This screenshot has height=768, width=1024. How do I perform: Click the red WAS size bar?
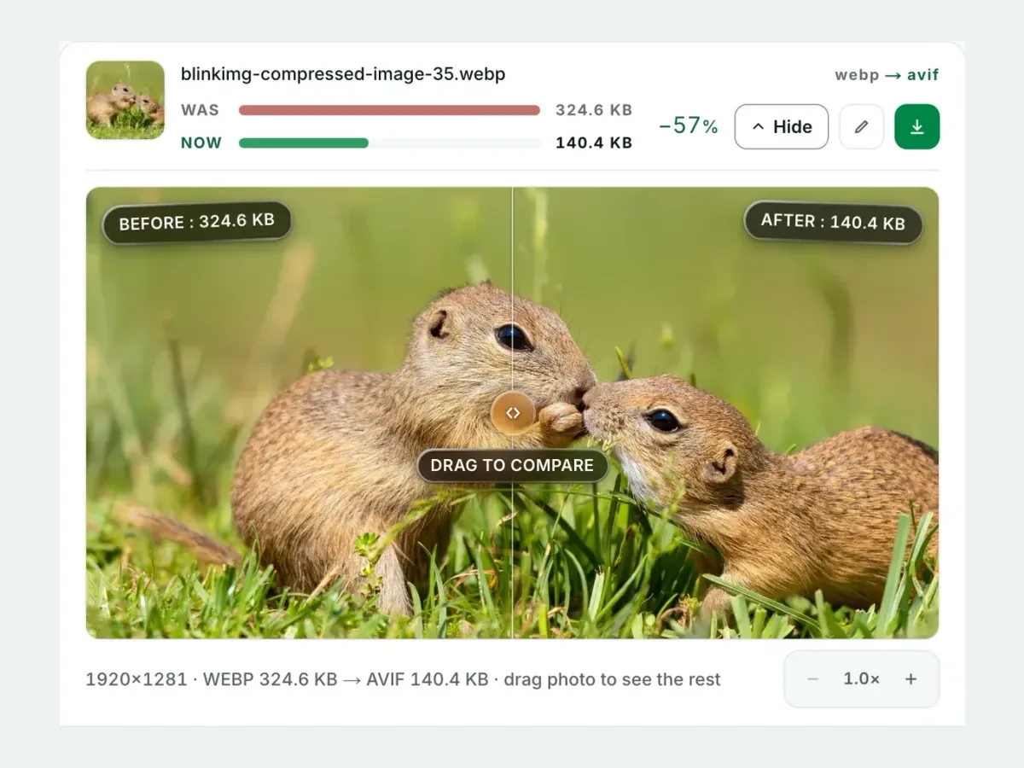389,110
